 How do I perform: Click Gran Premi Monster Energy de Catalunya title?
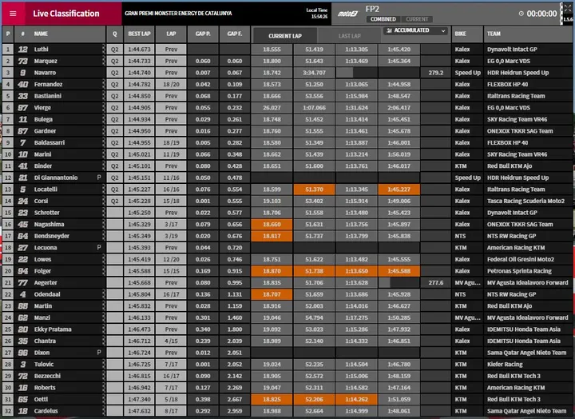coord(178,14)
